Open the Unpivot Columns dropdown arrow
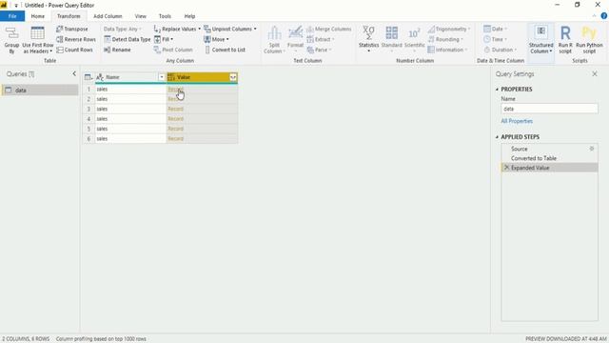 point(255,30)
